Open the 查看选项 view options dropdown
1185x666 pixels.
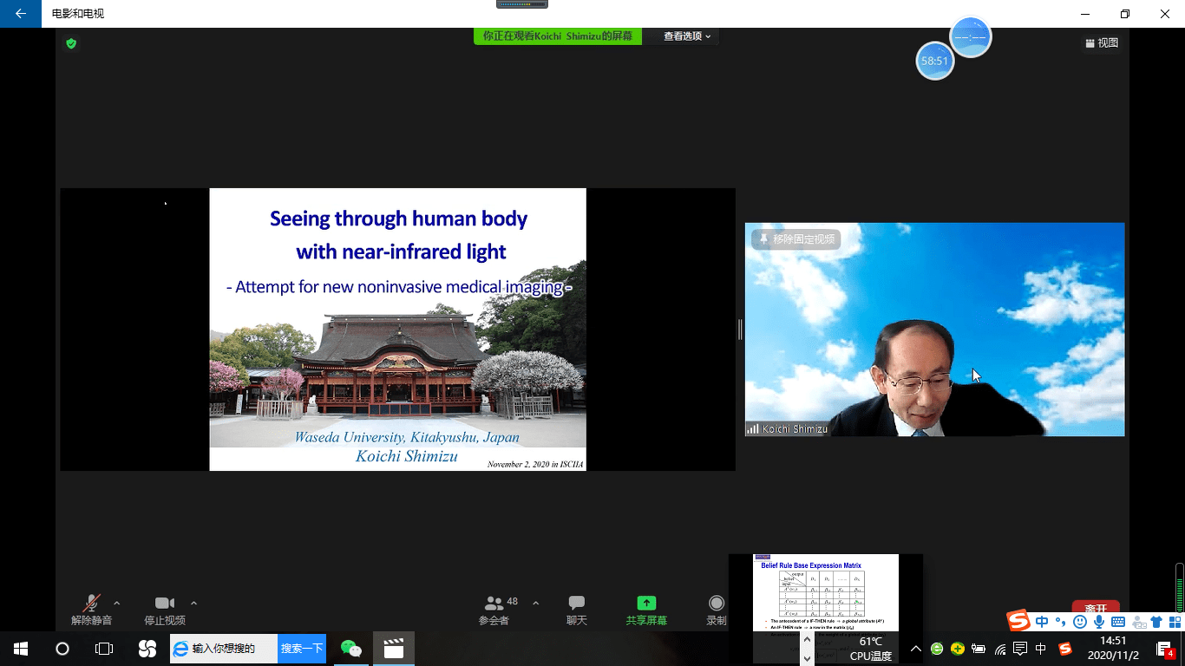(687, 36)
